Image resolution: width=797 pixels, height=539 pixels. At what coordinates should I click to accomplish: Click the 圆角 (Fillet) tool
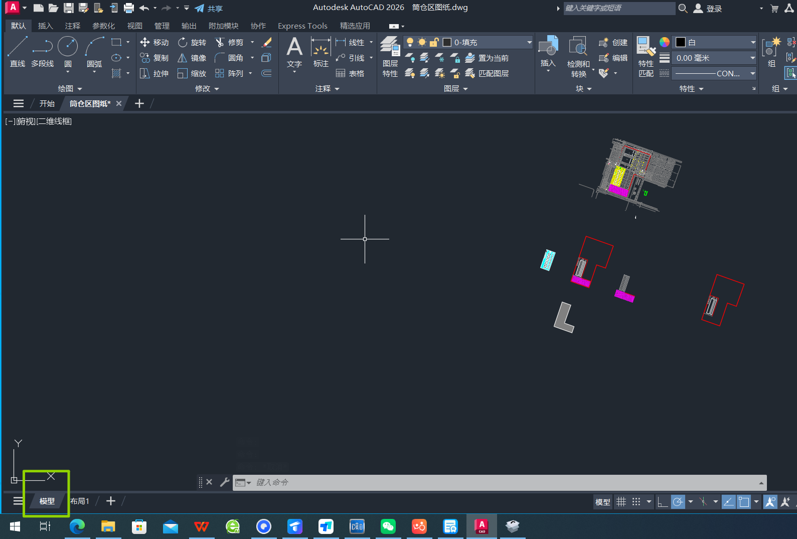click(x=229, y=58)
